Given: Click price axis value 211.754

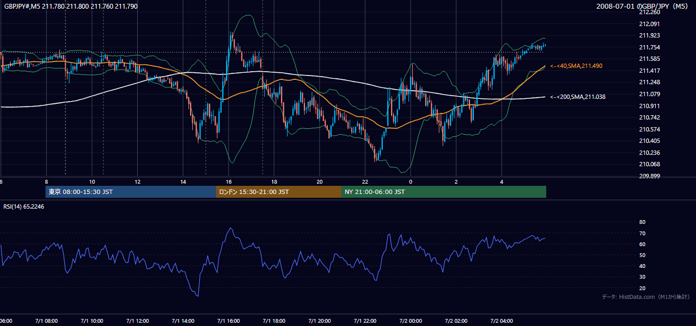Looking at the screenshot, I should pos(649,47).
